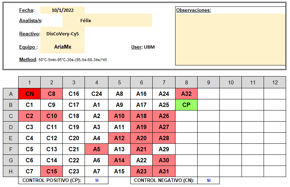The image size is (290, 187).
Task: Select row header C
Action: point(11,116)
